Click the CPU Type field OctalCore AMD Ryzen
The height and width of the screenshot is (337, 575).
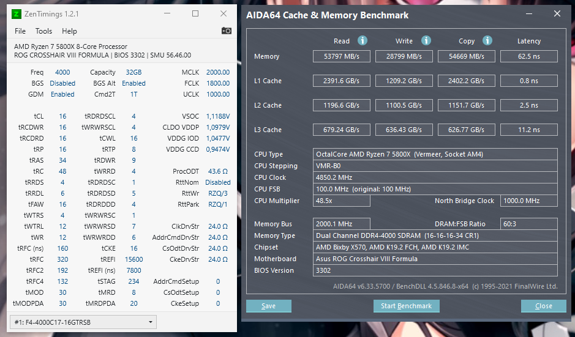click(x=435, y=154)
